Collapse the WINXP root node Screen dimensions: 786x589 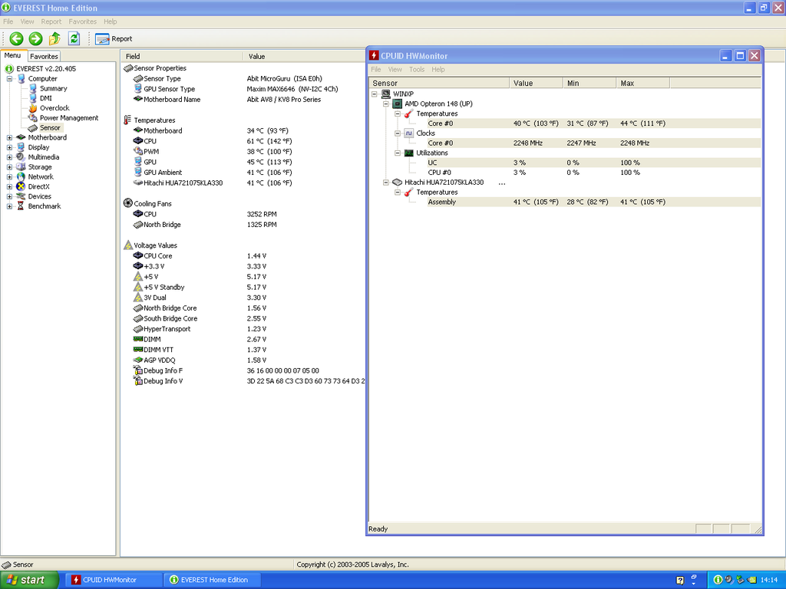point(374,94)
